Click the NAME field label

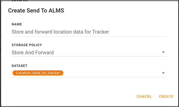click(17, 24)
